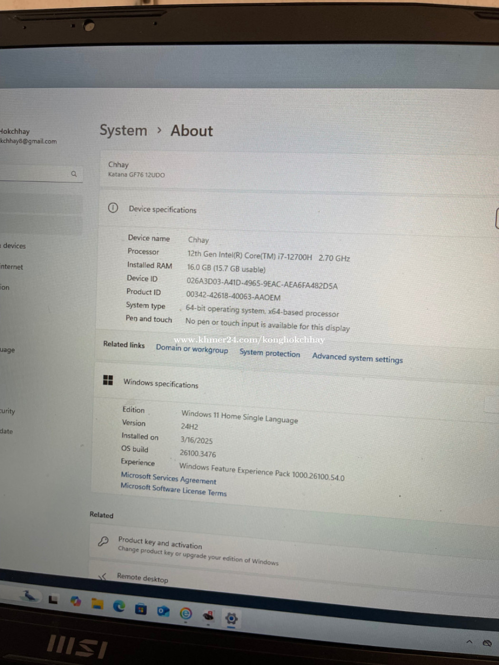Open Copilot icon in taskbar
The image size is (499, 665).
76,601
